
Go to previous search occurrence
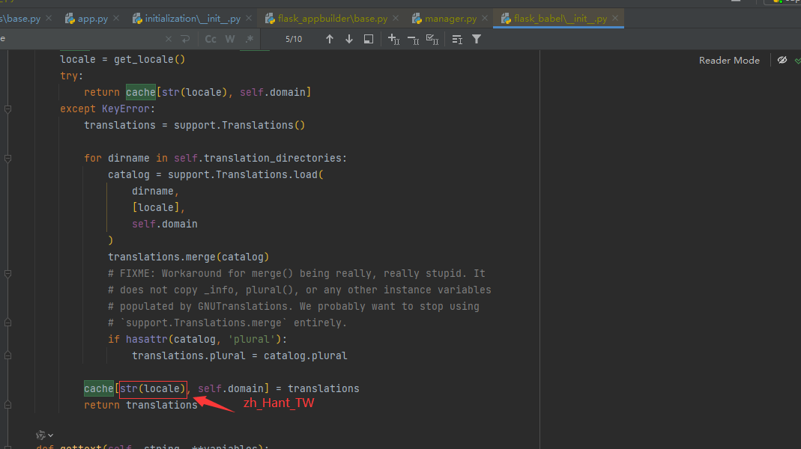pos(330,39)
